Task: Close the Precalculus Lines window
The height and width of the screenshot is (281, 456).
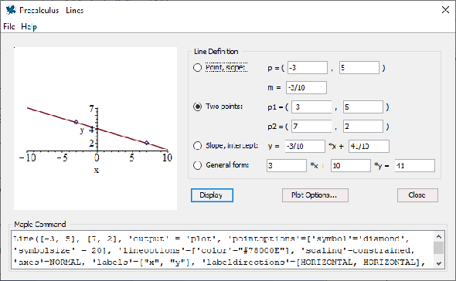Action: coord(445,10)
